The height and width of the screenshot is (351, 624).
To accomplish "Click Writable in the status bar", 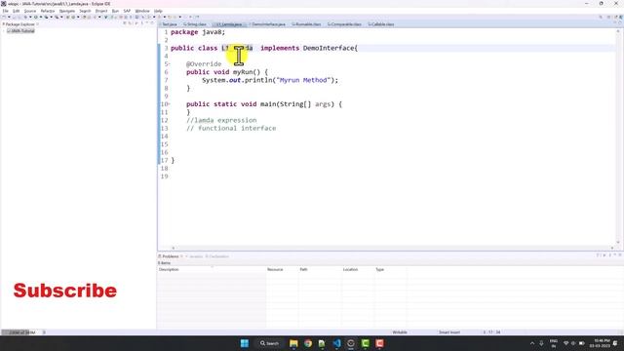I will (400, 332).
